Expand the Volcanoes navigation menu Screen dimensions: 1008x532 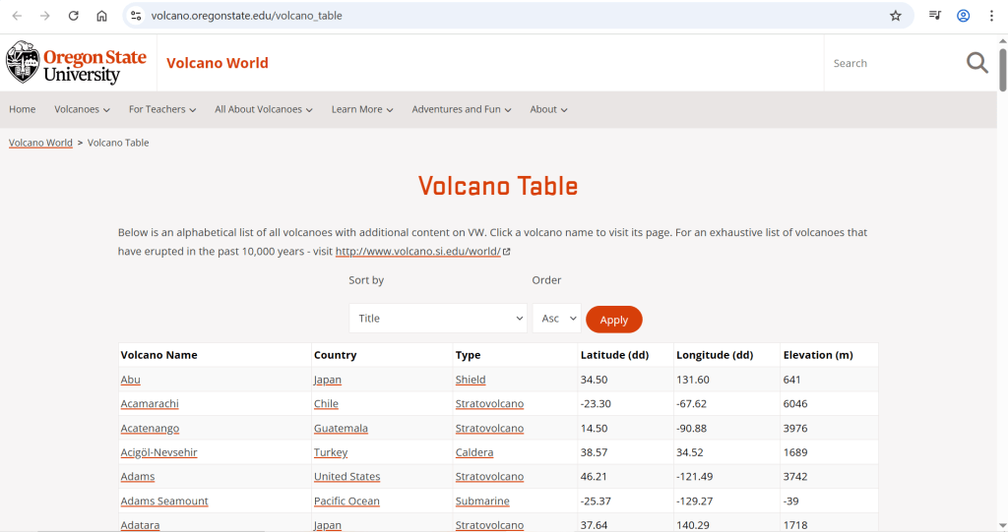tap(82, 109)
